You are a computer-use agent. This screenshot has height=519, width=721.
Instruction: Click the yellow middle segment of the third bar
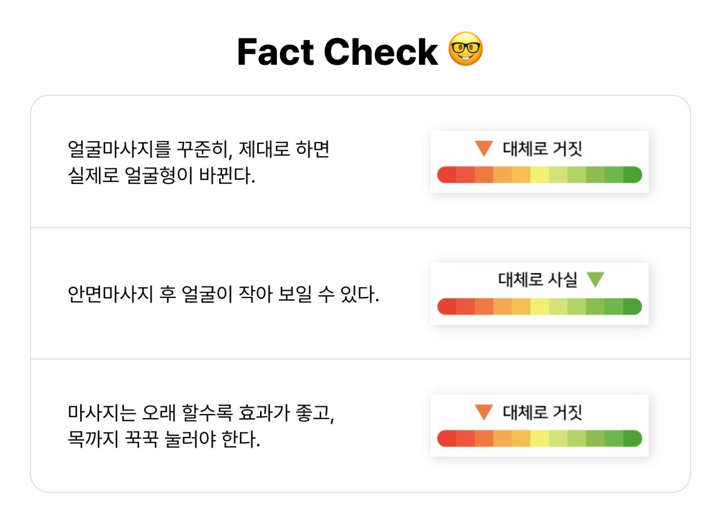point(539,438)
